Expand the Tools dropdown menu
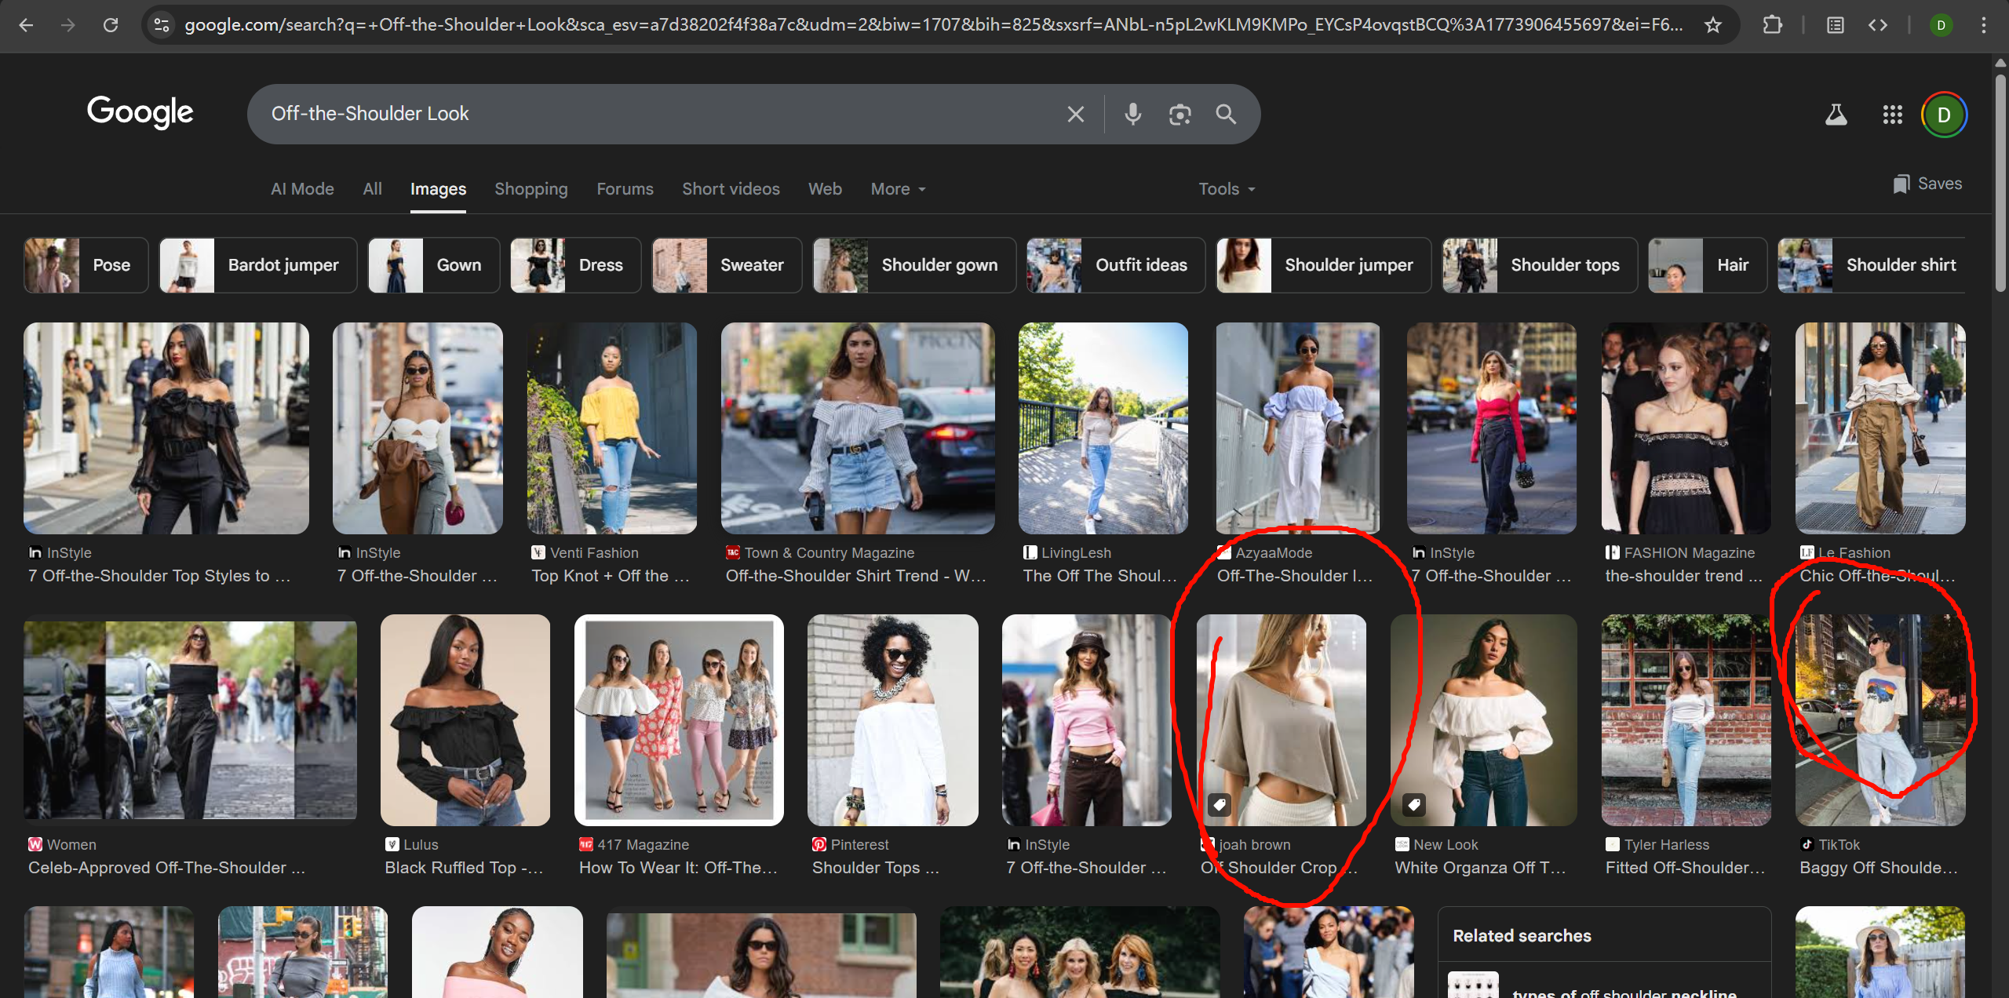 [1227, 189]
